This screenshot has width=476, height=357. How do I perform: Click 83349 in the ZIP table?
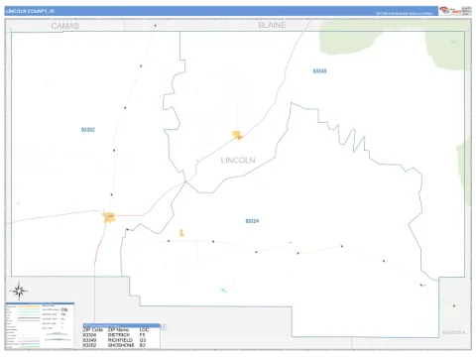pyautogui.click(x=89, y=340)
